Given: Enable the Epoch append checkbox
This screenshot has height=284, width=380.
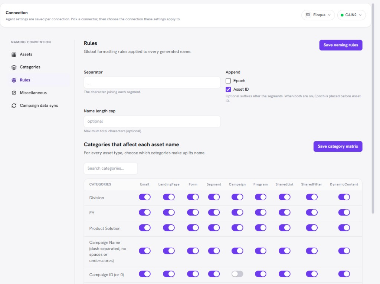Looking at the screenshot, I should pos(228,81).
